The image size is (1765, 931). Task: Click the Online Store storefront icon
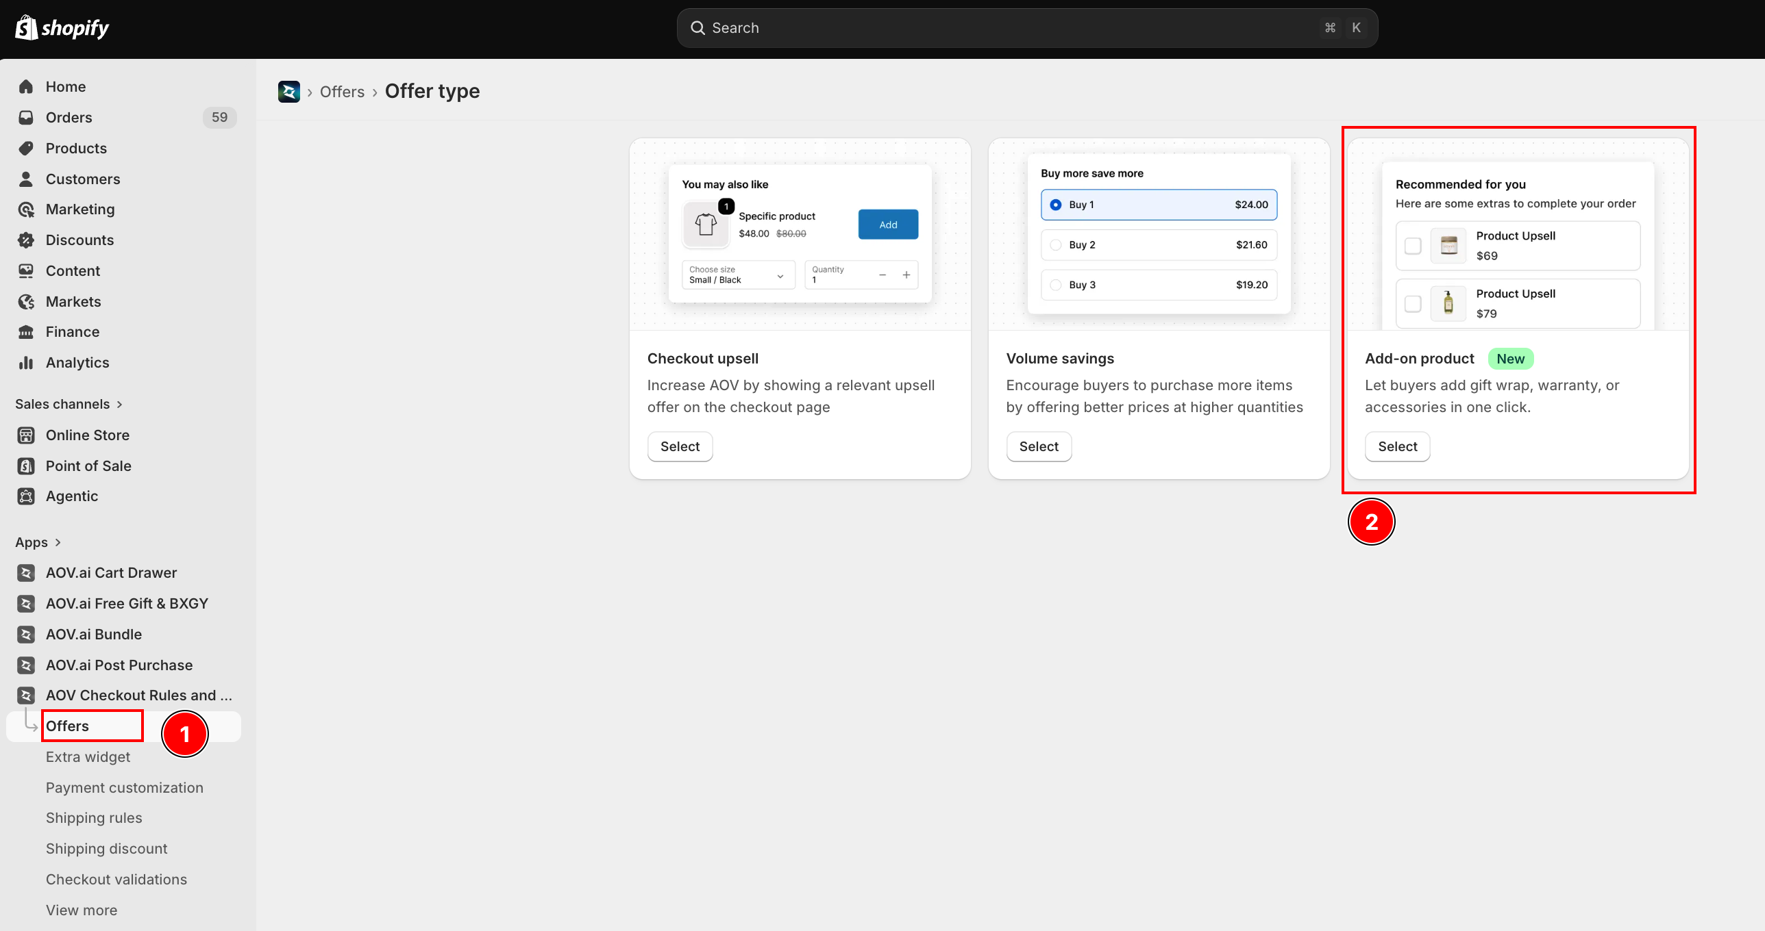click(x=26, y=435)
